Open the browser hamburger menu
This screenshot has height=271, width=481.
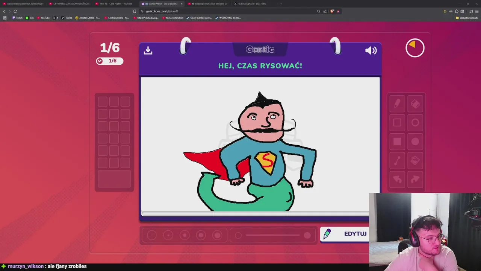(x=477, y=11)
